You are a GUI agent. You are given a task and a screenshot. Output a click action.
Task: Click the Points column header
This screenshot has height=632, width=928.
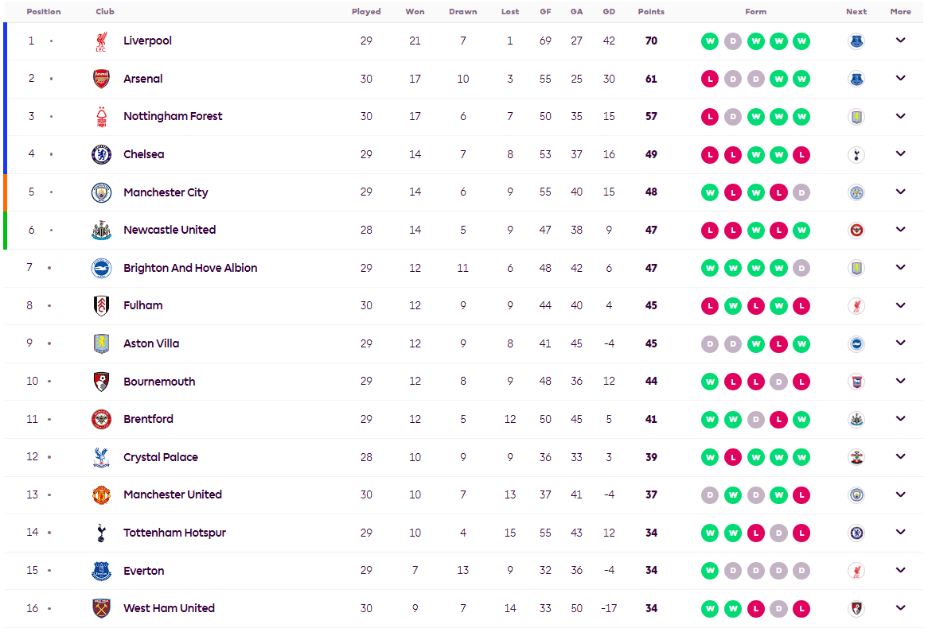[651, 12]
